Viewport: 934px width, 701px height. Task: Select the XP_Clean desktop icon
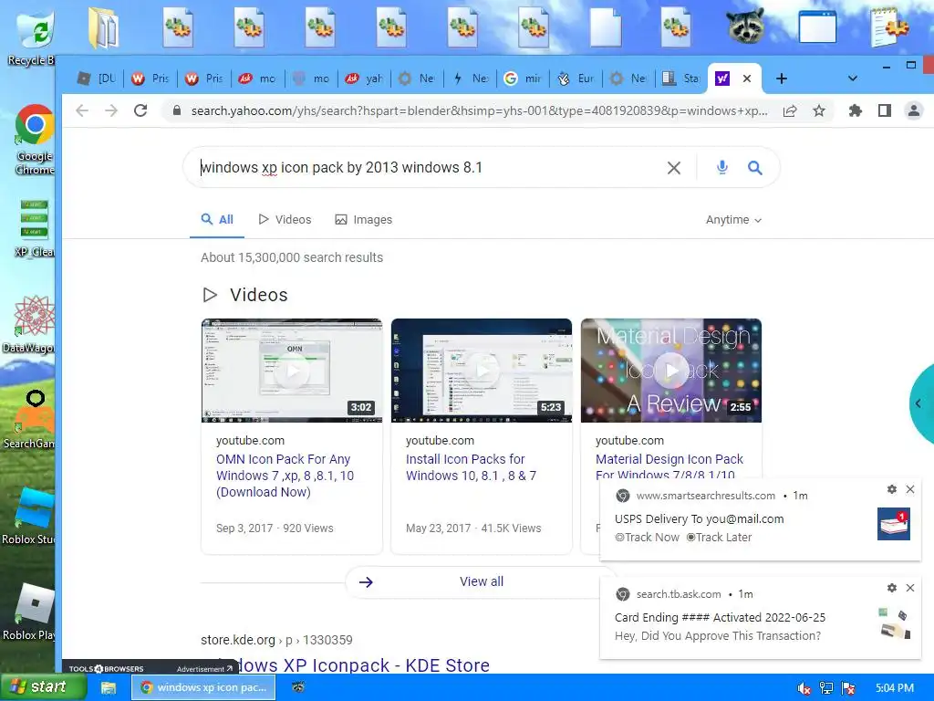pyautogui.click(x=35, y=229)
